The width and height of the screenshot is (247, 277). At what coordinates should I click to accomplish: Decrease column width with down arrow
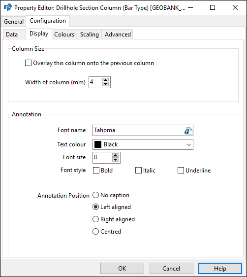(x=105, y=84)
